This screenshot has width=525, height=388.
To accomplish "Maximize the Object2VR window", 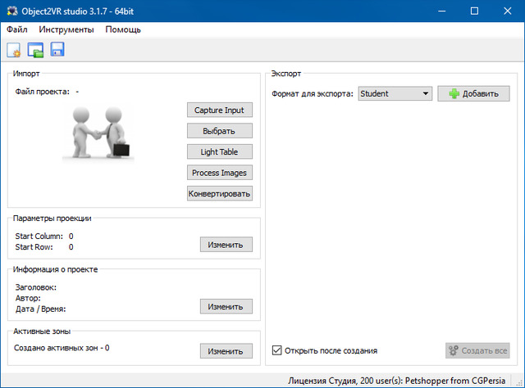I will pyautogui.click(x=474, y=11).
